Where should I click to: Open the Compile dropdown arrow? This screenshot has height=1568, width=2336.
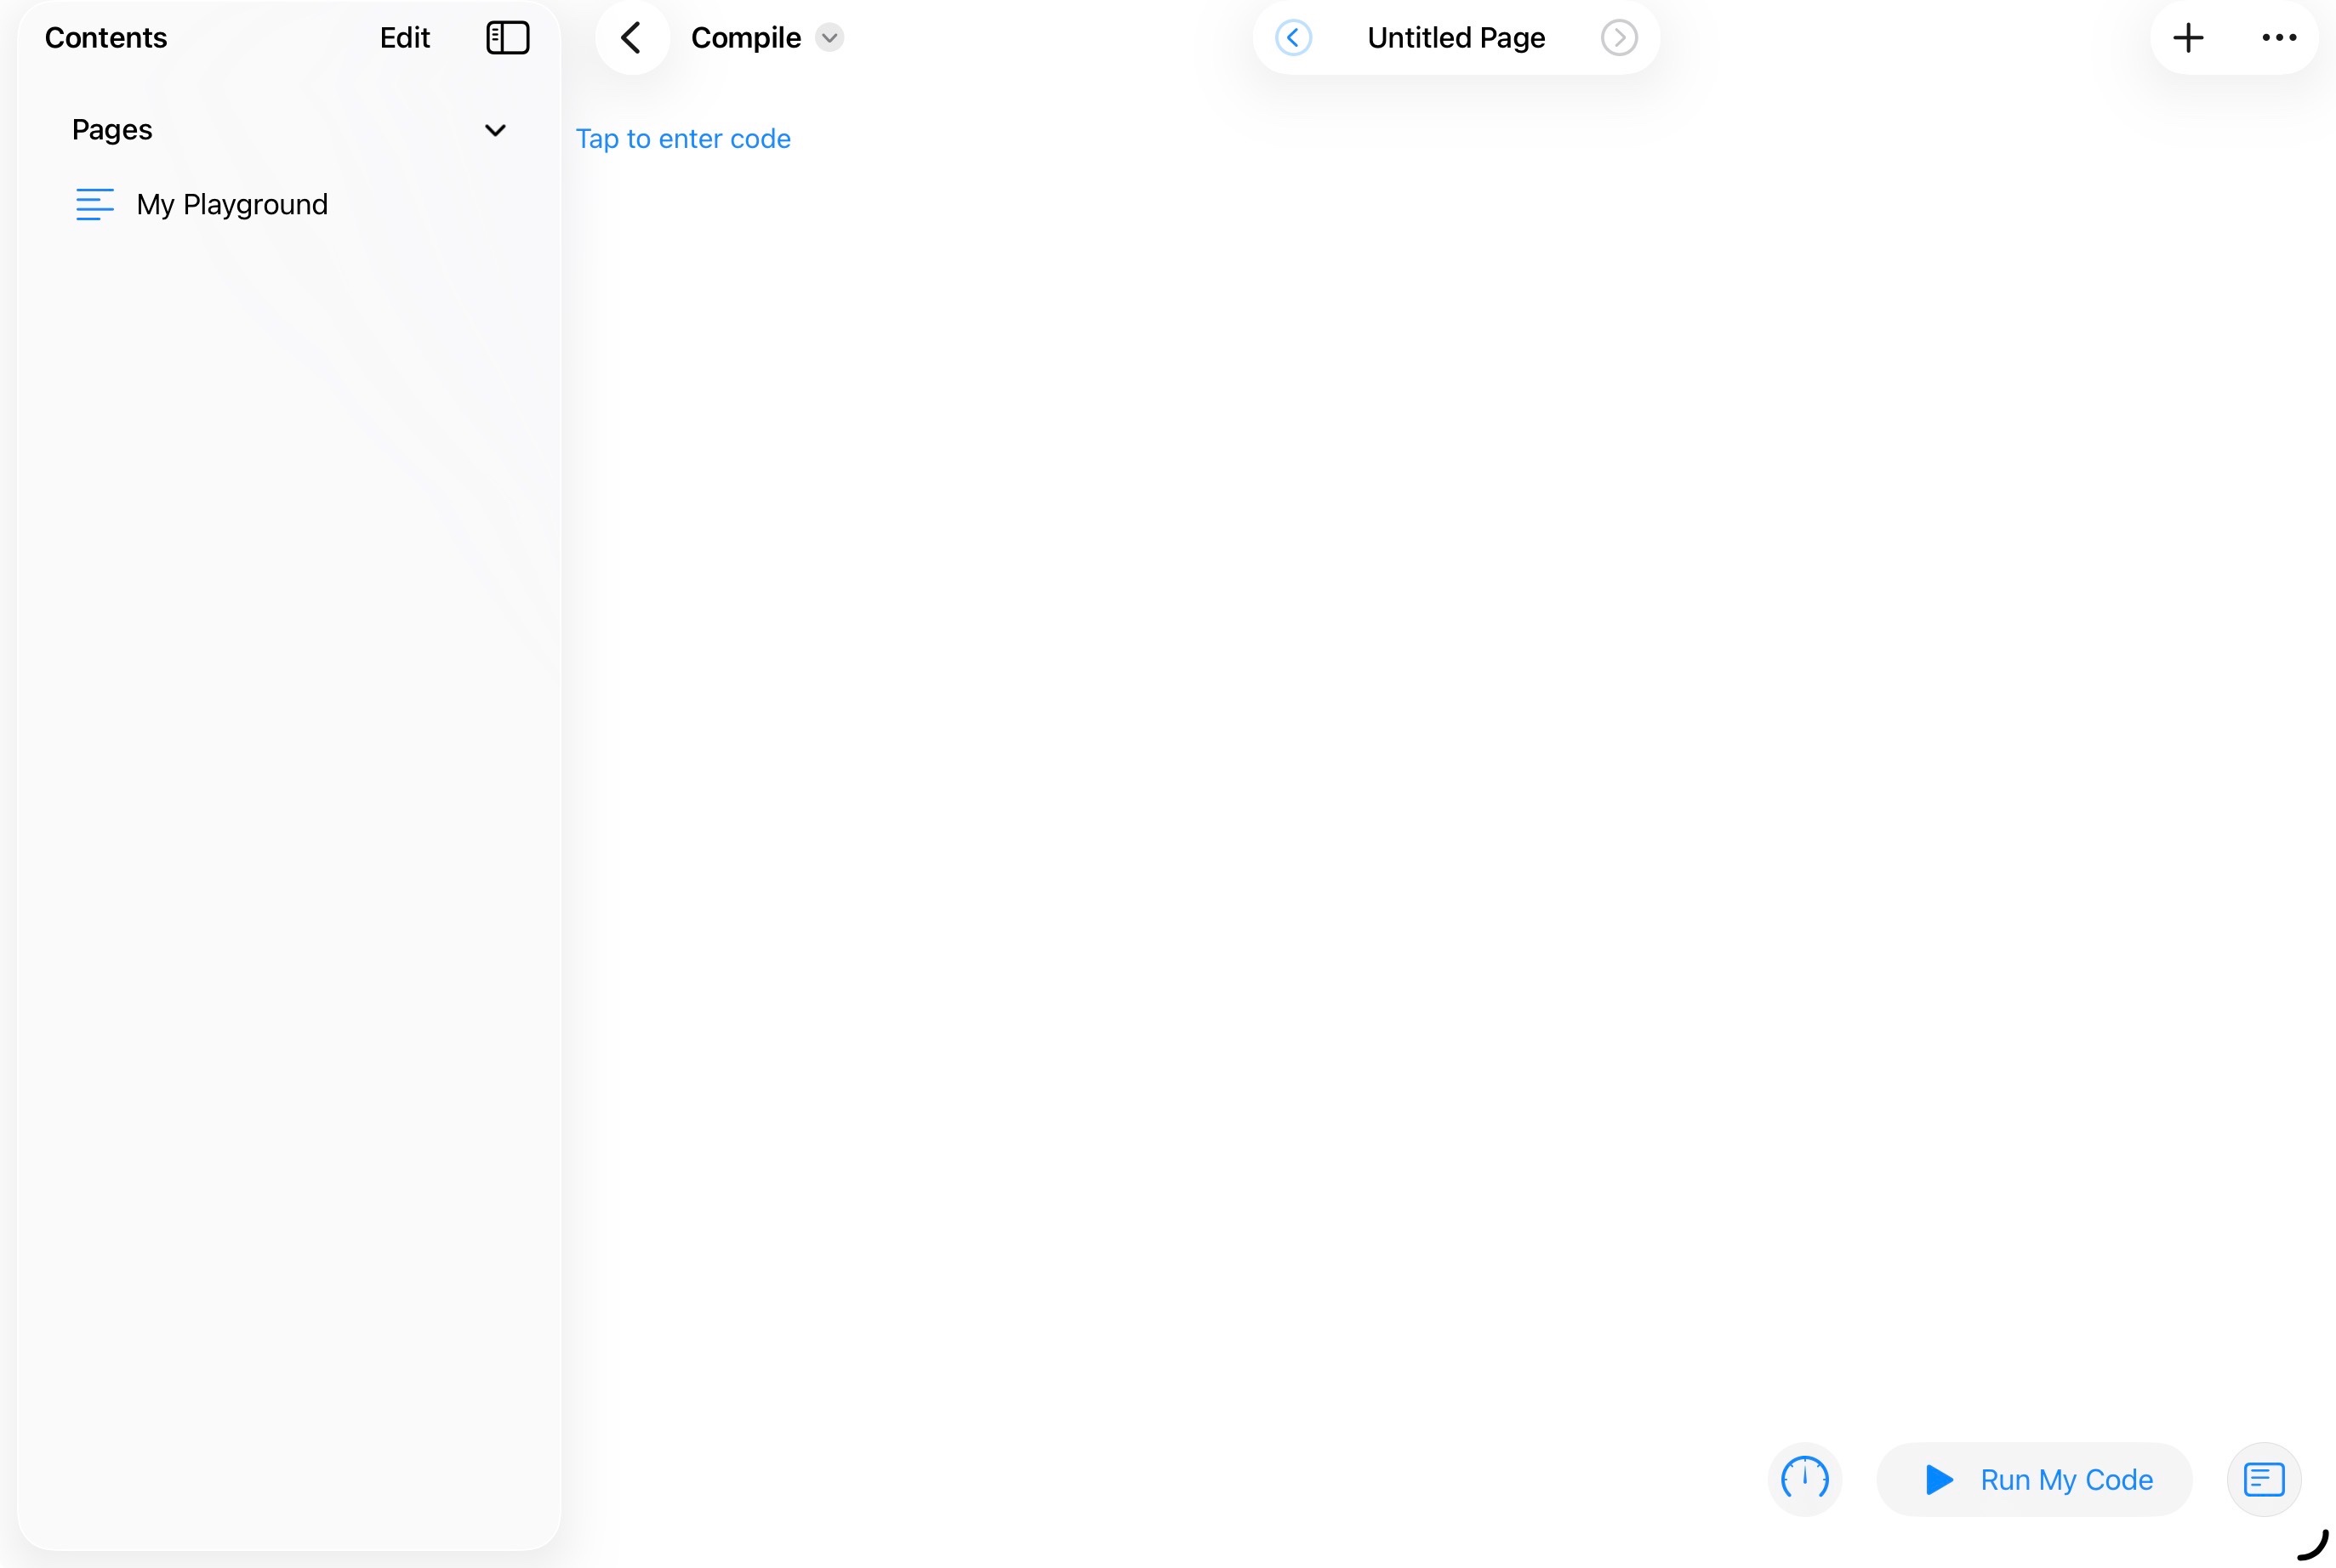[829, 38]
